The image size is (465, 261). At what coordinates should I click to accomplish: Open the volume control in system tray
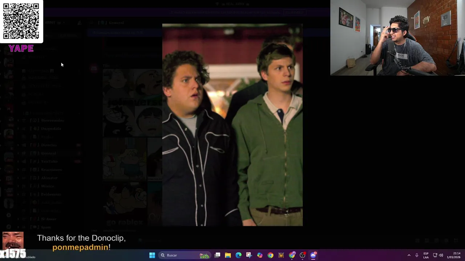(x=441, y=255)
